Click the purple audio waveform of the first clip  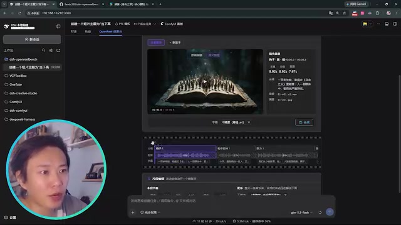click(185, 155)
